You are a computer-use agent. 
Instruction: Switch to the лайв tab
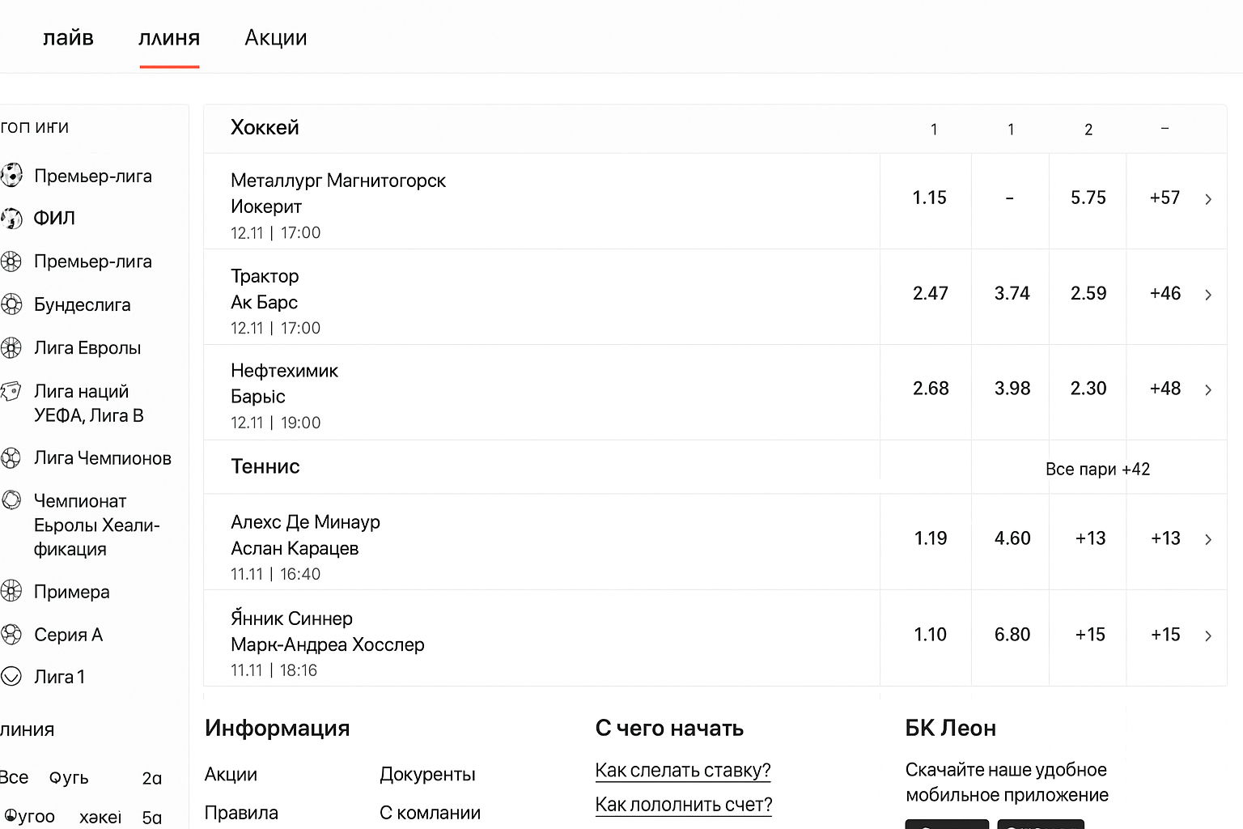pyautogui.click(x=68, y=38)
